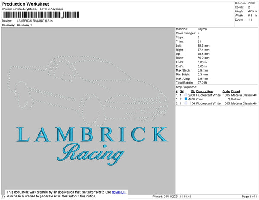The image size is (259, 200).
Task: Click the barcode under the worksheet title
Action: coord(41,15)
